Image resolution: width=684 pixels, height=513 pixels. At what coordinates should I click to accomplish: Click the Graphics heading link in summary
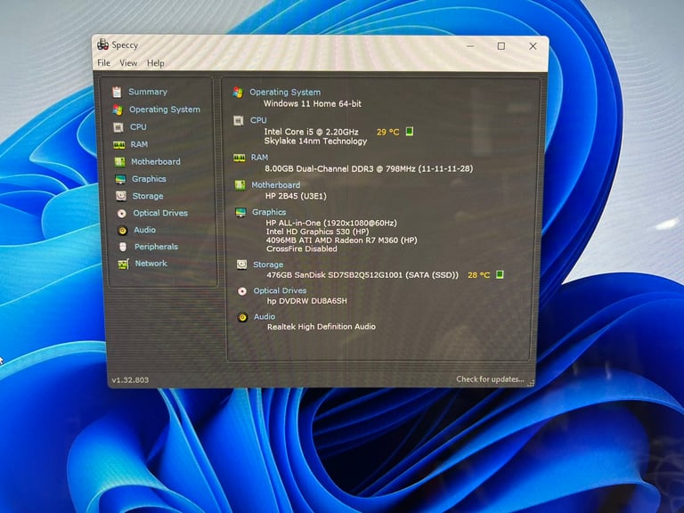[269, 212]
